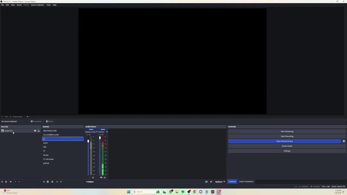Open Discord from the taskbar
Screen dimensions: 347x195
point(201,192)
